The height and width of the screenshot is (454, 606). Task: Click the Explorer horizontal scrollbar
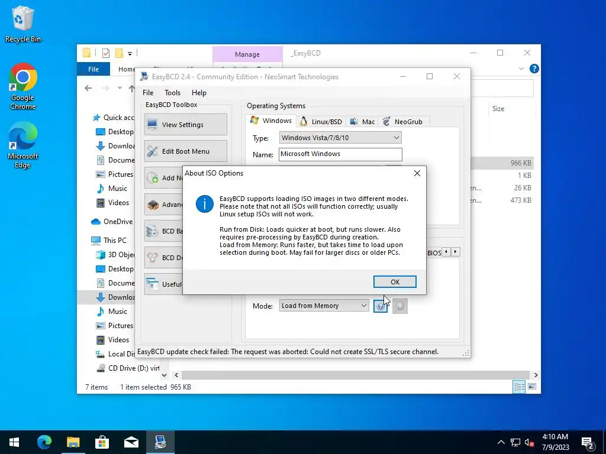pos(355,375)
